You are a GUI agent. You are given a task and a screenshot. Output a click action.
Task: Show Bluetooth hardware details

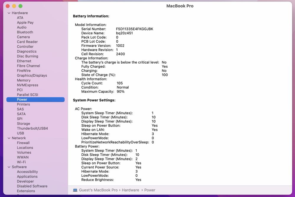coord(25,32)
